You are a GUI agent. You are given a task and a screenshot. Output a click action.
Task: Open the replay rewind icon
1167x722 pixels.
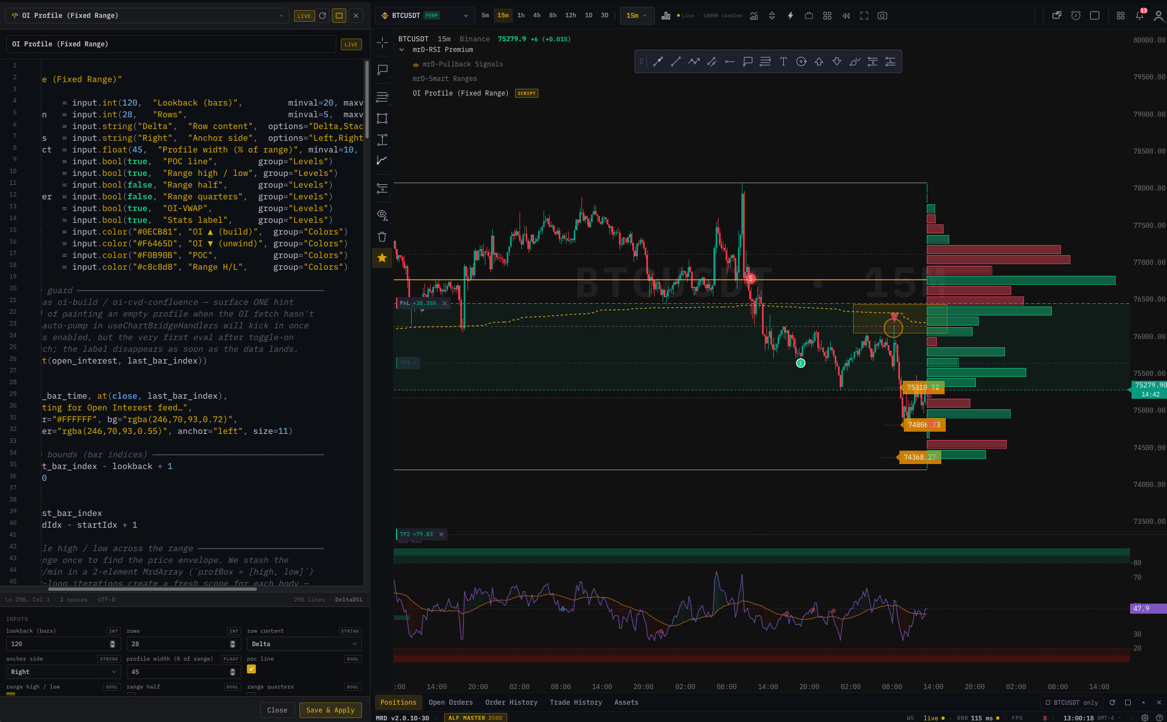coord(846,16)
